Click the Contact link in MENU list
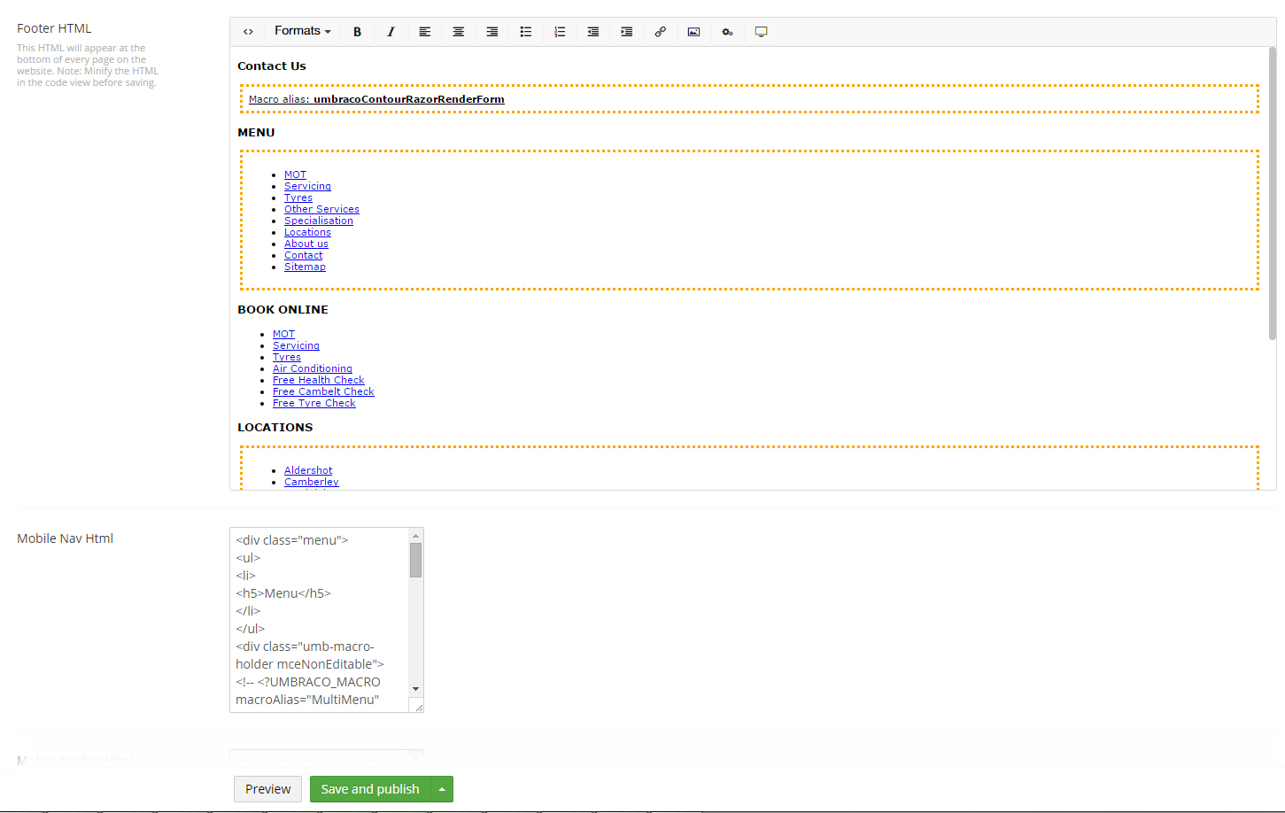The width and height of the screenshot is (1285, 813). (x=303, y=256)
